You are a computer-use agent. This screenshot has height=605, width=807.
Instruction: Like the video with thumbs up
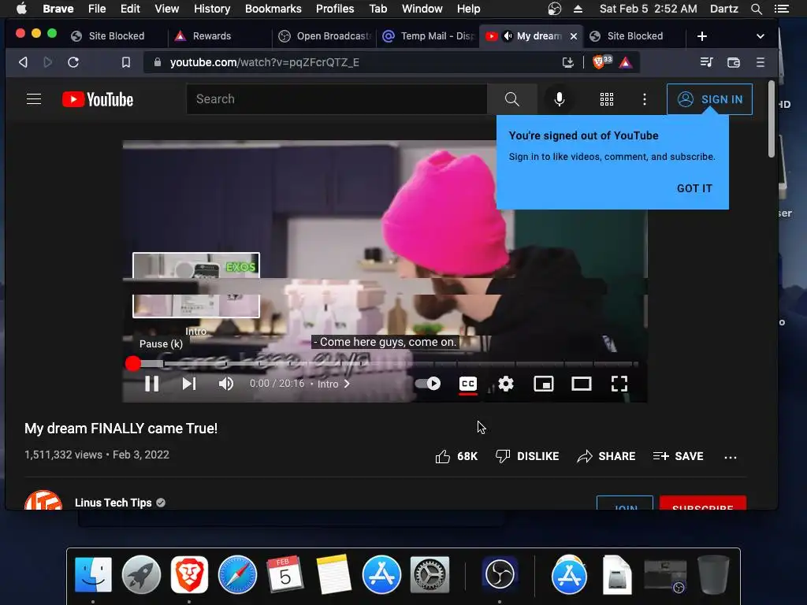(x=456, y=456)
